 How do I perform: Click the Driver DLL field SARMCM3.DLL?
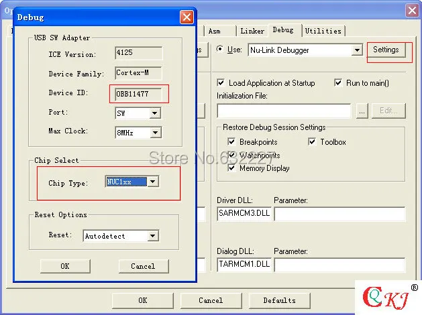point(244,214)
